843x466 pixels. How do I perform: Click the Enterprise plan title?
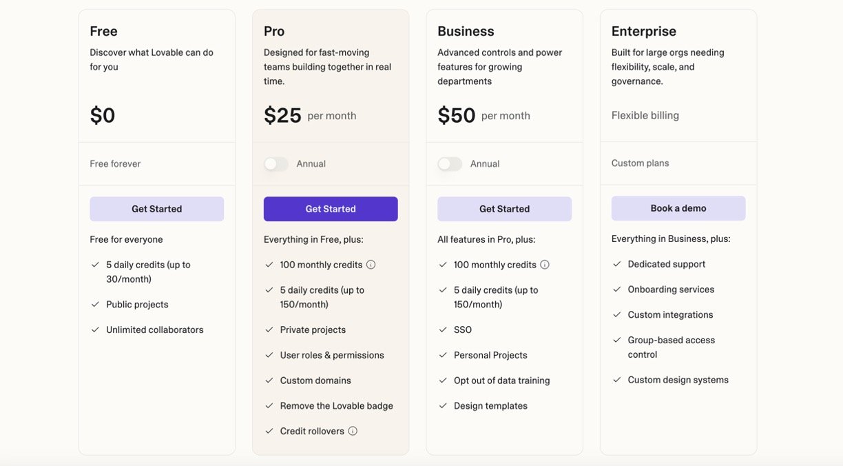[644, 31]
